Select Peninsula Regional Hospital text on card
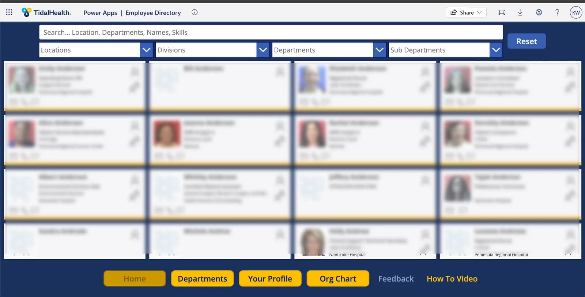This screenshot has width=585, height=297. click(x=501, y=255)
